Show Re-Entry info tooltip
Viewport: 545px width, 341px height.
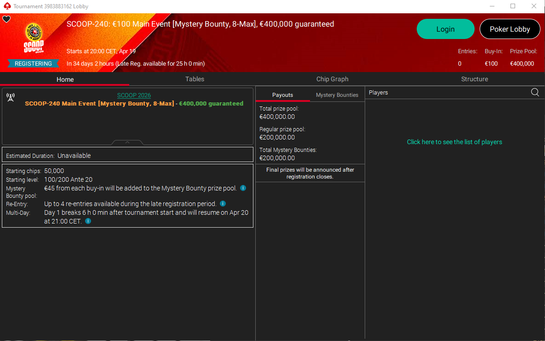223,204
